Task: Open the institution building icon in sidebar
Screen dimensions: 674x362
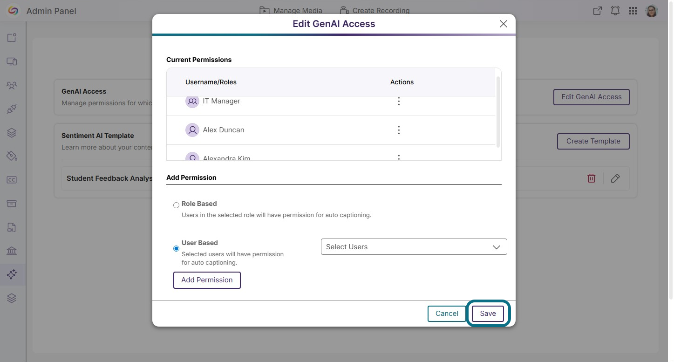Action: [12, 251]
